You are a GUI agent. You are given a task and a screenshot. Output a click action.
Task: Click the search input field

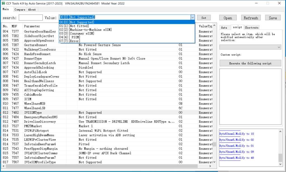click(31, 18)
